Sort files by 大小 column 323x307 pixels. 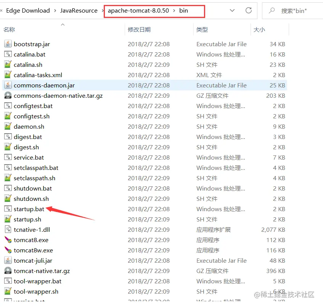pos(259,29)
